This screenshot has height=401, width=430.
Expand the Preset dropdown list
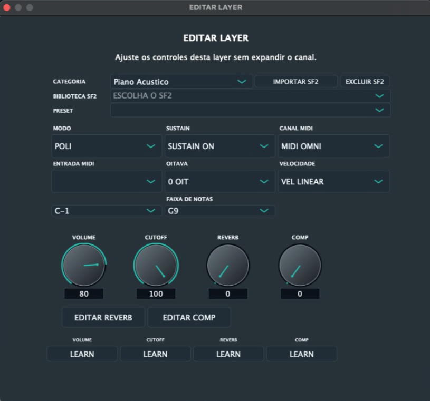[250, 110]
